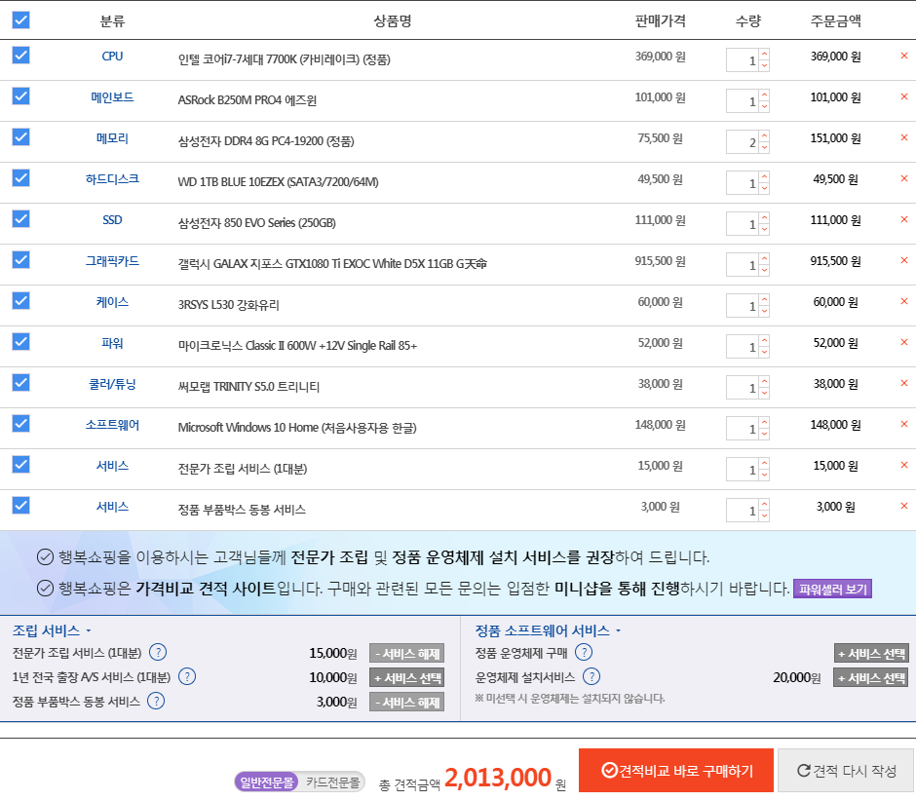
Task: Increase 파워 quantity with the up arrow
Action: tap(764, 341)
